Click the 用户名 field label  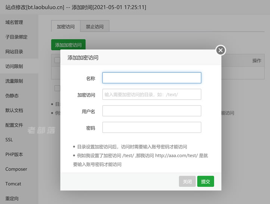click(88, 112)
